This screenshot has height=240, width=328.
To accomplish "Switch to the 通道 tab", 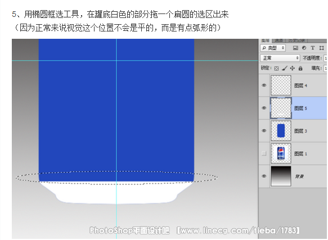I will coord(278,40).
